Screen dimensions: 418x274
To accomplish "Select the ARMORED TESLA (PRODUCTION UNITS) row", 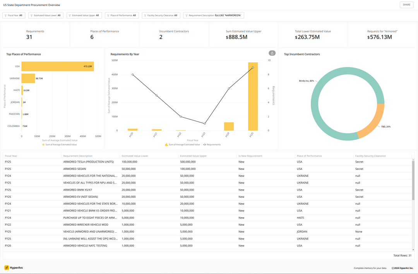I will coord(88,162).
